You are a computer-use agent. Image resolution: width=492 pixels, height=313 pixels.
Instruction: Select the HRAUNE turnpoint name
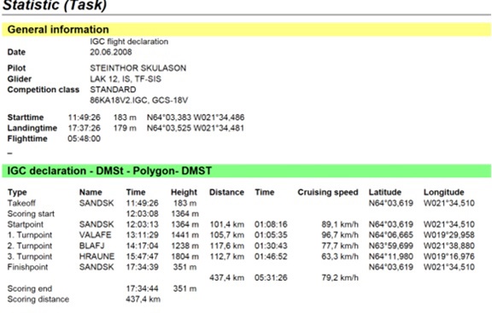[x=97, y=257]
